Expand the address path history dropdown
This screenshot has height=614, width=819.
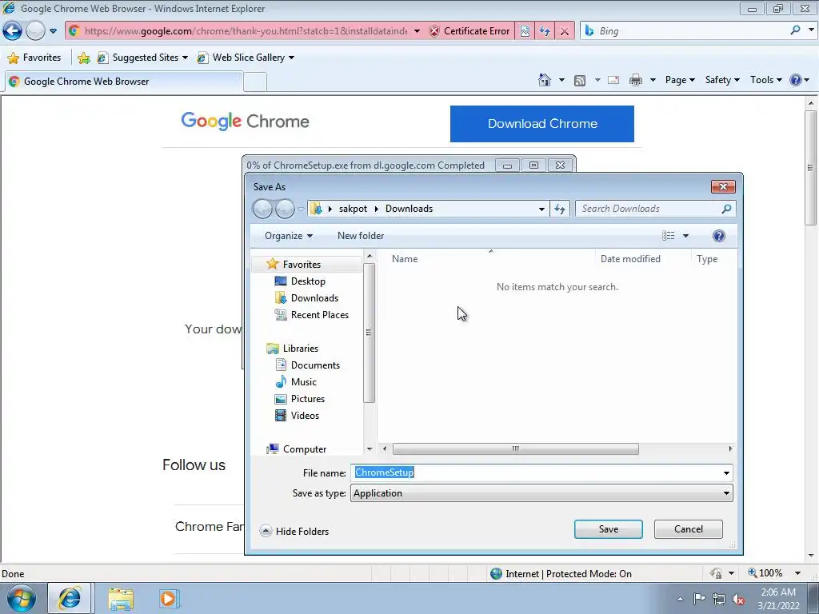click(541, 209)
